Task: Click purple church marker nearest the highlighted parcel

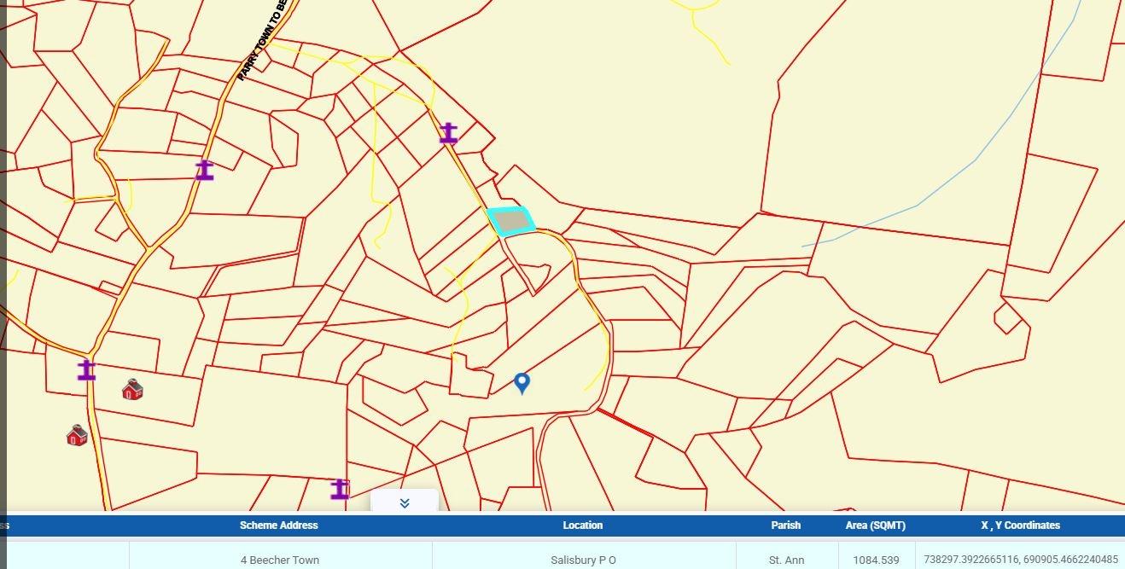Action: click(448, 134)
